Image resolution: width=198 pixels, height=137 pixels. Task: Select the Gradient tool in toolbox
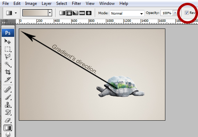[x=8, y=128]
